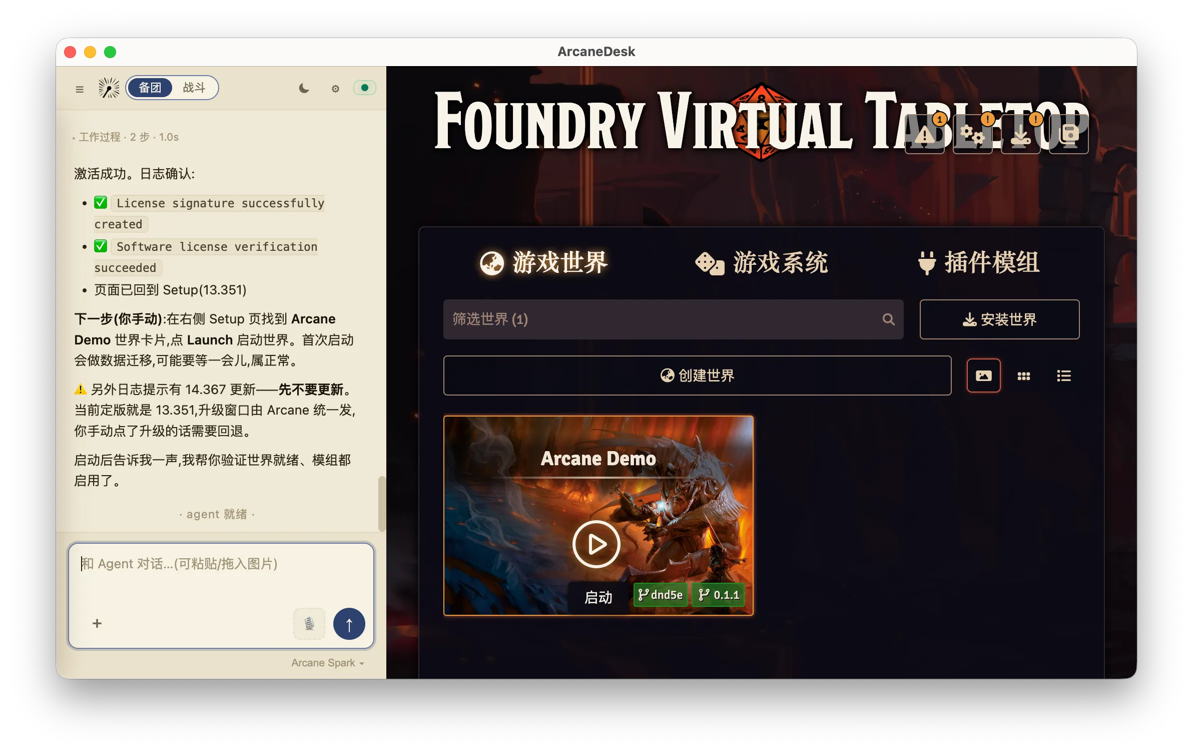Open the hamburger sidebar menu
The width and height of the screenshot is (1193, 753).
click(x=80, y=89)
